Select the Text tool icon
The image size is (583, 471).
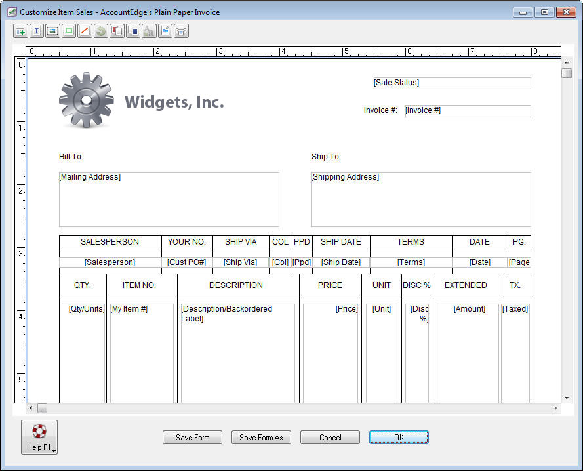click(x=37, y=31)
